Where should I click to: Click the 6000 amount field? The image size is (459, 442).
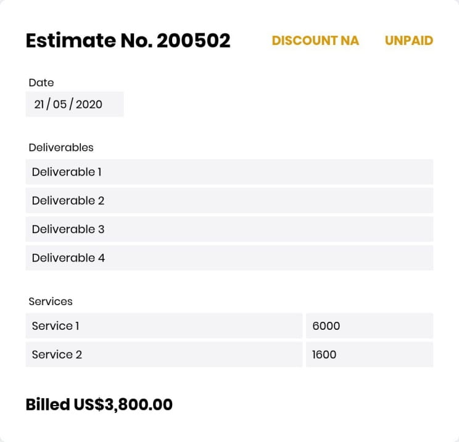[370, 326]
